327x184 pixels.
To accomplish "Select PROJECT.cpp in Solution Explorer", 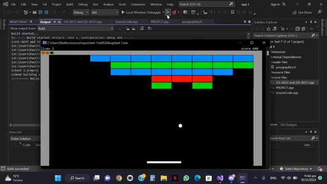I will coord(285,87).
